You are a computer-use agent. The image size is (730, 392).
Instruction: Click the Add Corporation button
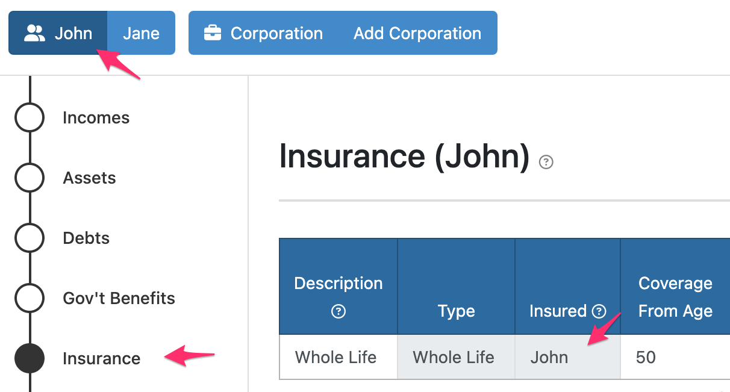pyautogui.click(x=418, y=33)
